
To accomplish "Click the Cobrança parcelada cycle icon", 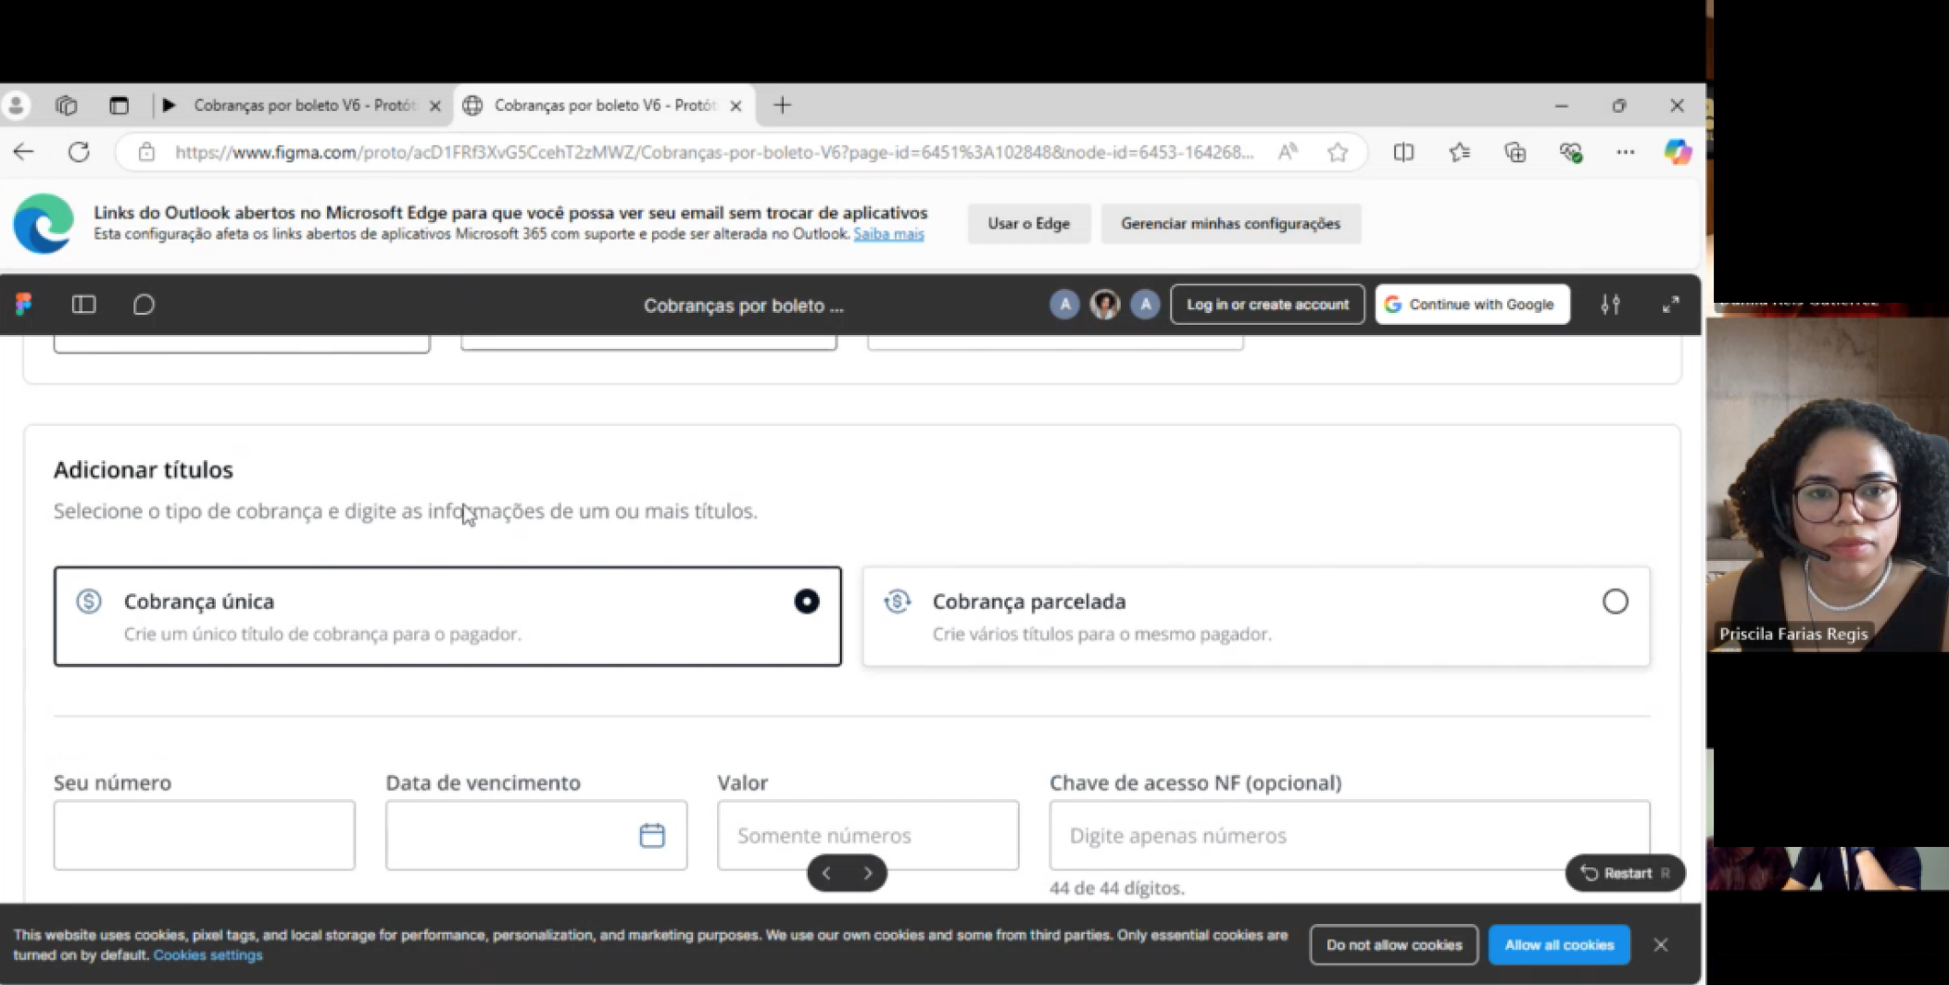I will [x=897, y=602].
